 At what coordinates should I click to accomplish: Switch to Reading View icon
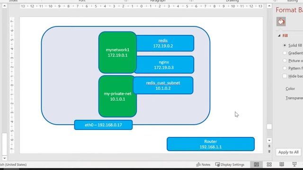(282, 164)
